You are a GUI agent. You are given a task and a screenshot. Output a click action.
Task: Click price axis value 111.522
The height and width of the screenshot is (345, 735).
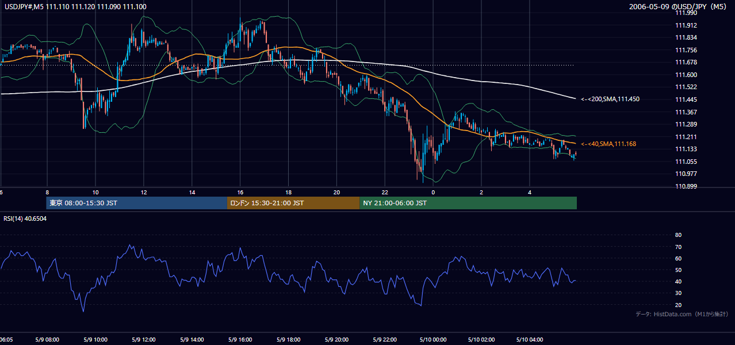coord(686,87)
